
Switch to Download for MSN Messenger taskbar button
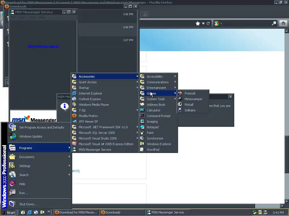pos(76,212)
